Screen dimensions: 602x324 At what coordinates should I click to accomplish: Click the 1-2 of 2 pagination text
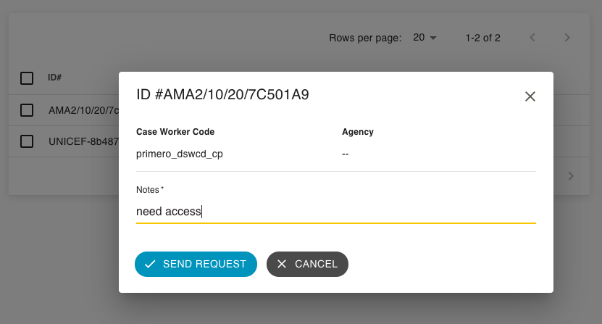(x=482, y=38)
